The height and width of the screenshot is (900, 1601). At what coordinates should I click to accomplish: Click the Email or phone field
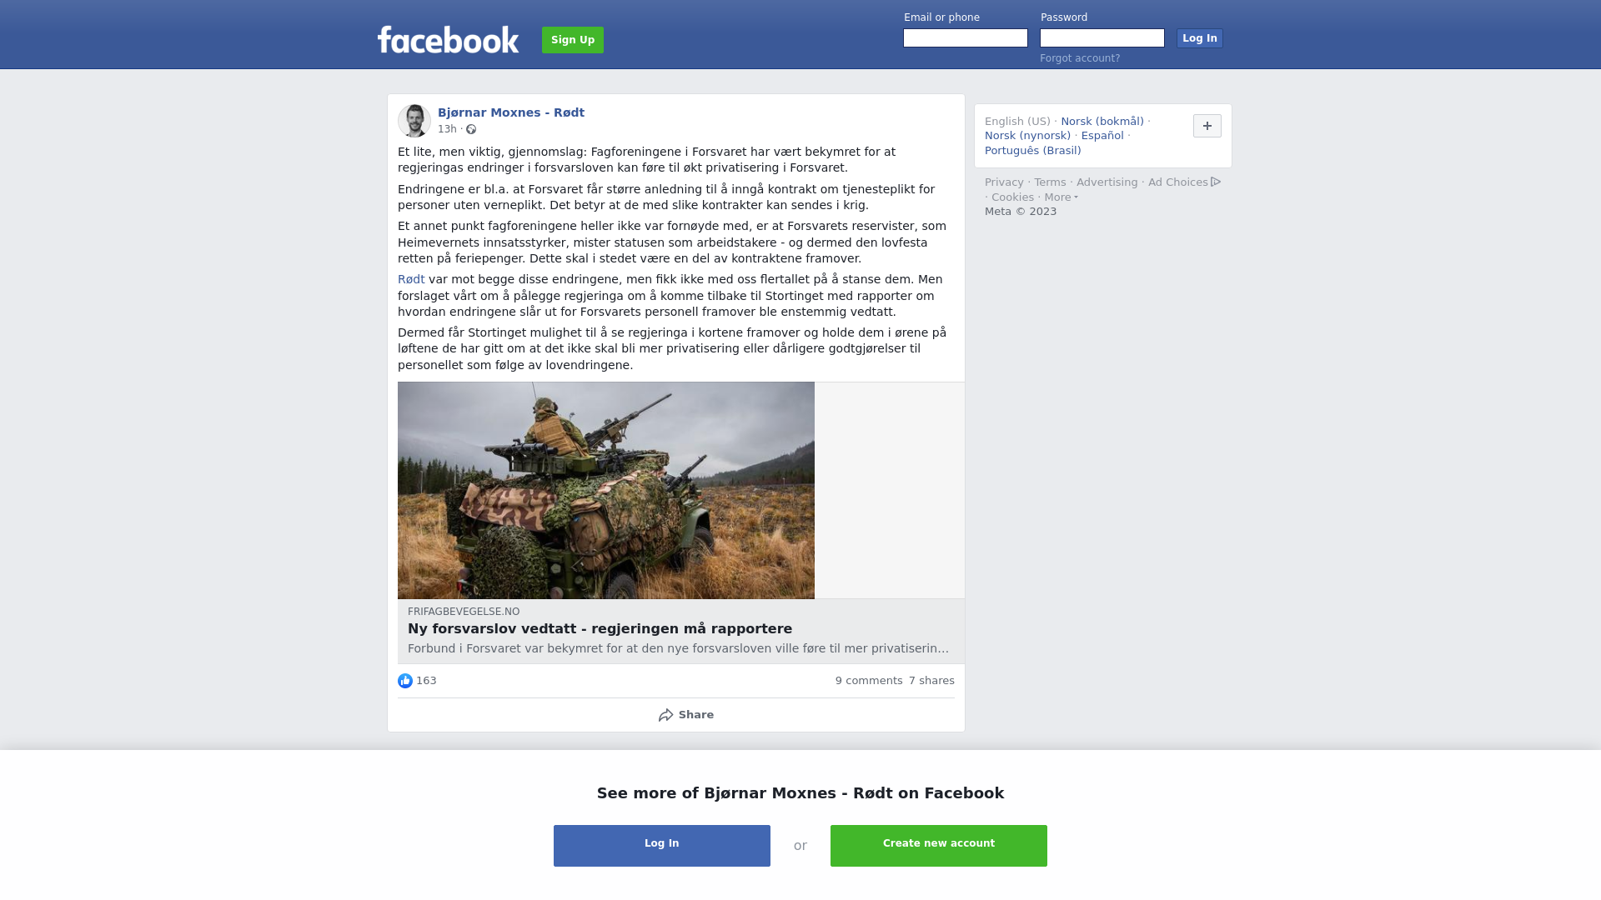click(966, 38)
